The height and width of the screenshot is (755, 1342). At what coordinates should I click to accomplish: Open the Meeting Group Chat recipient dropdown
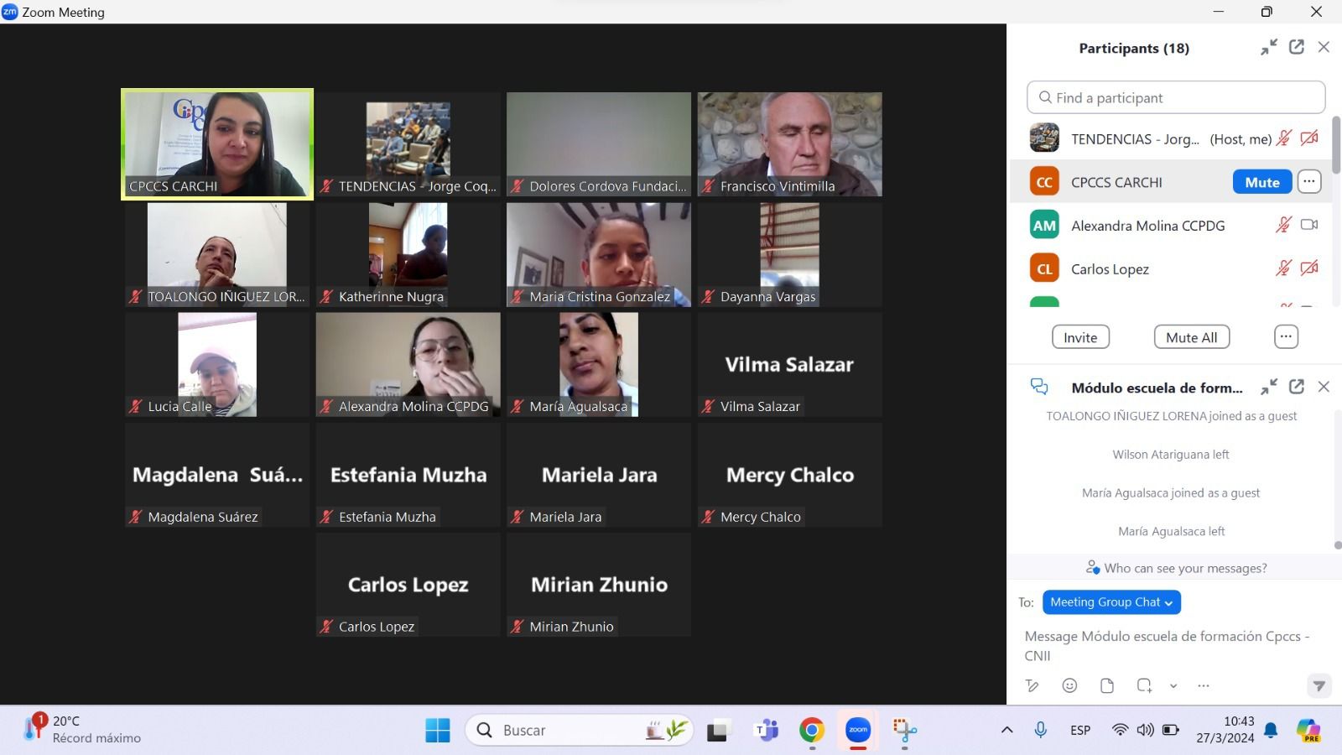tap(1111, 602)
